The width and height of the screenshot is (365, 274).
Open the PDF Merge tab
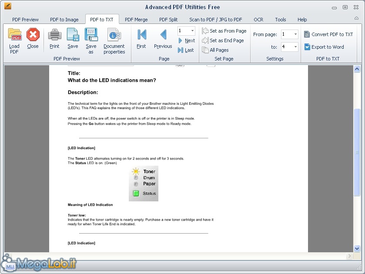(136, 20)
